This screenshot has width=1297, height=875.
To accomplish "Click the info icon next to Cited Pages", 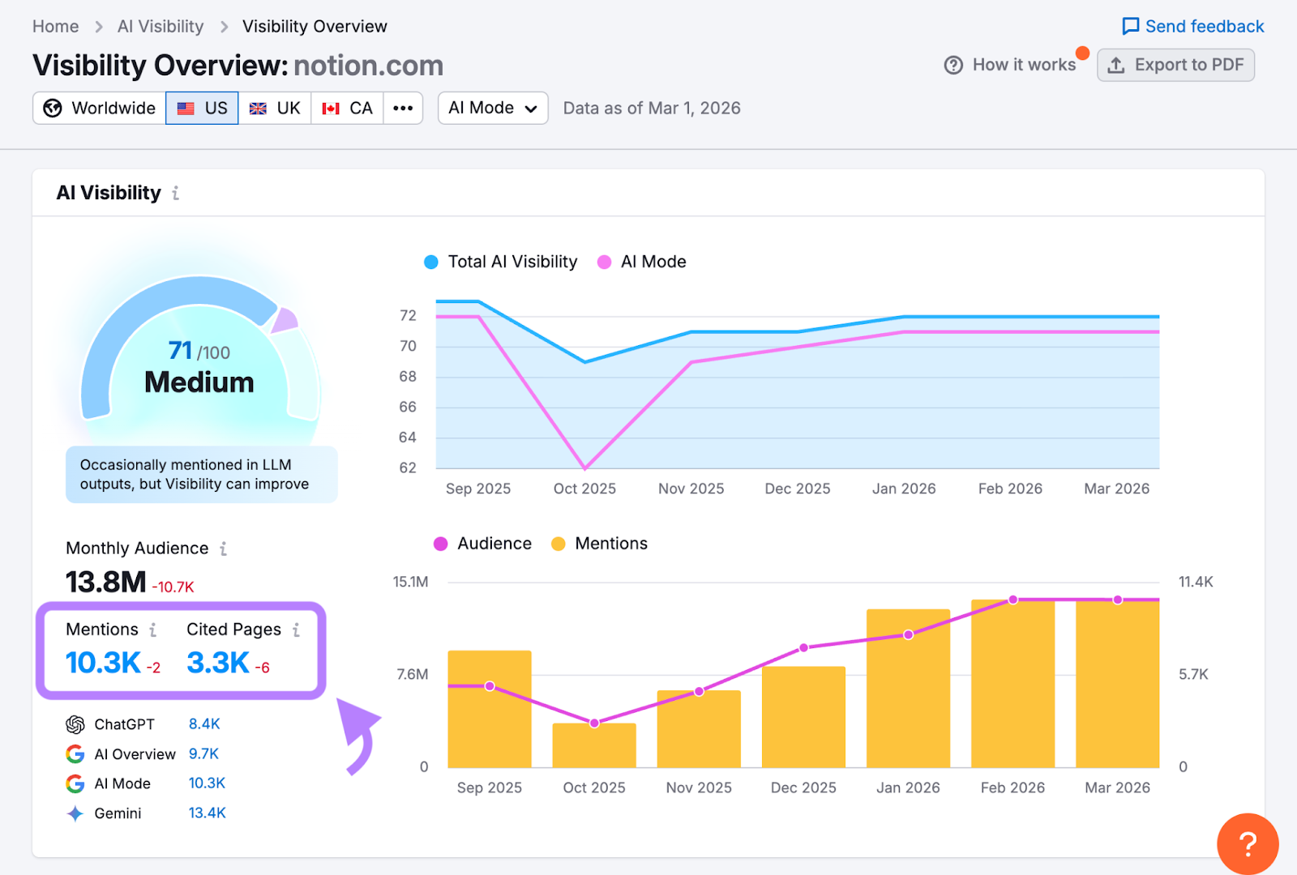I will [295, 630].
